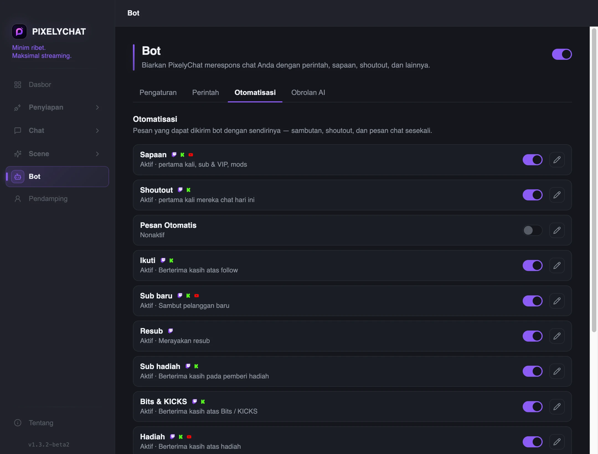Click the Pendamping person icon

click(18, 199)
